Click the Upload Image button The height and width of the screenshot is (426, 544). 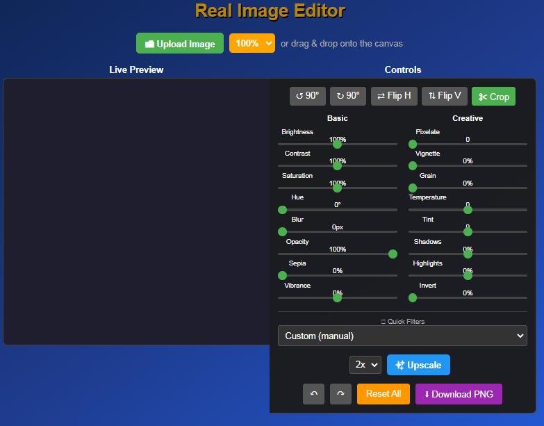180,43
